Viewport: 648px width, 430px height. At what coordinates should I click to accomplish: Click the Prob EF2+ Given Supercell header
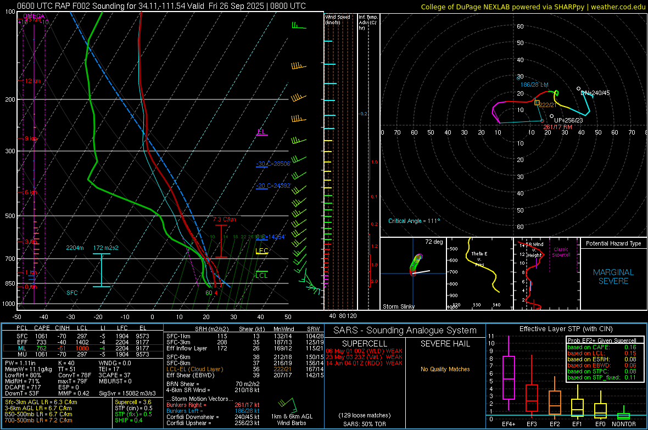click(x=602, y=340)
